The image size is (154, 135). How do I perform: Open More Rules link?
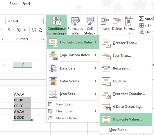(119, 130)
